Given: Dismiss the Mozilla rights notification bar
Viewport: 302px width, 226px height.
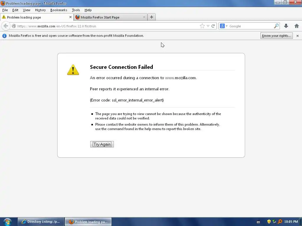Looking at the screenshot, I should [297, 36].
